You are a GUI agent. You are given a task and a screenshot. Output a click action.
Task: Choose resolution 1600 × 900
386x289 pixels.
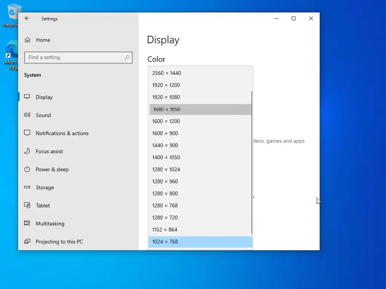[201, 133]
